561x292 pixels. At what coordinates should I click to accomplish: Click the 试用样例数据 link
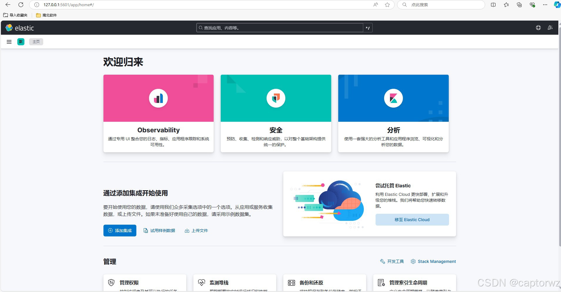[159, 231]
